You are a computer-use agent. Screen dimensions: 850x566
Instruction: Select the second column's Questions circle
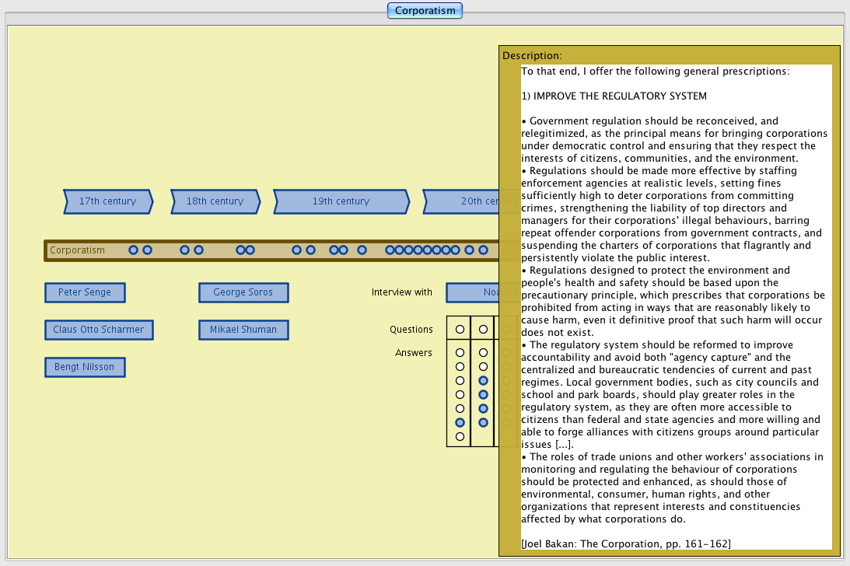(x=483, y=330)
